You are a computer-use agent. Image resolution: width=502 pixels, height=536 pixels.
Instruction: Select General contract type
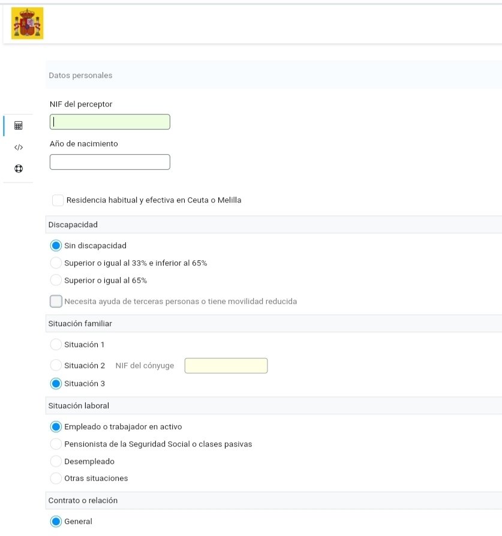pos(56,521)
